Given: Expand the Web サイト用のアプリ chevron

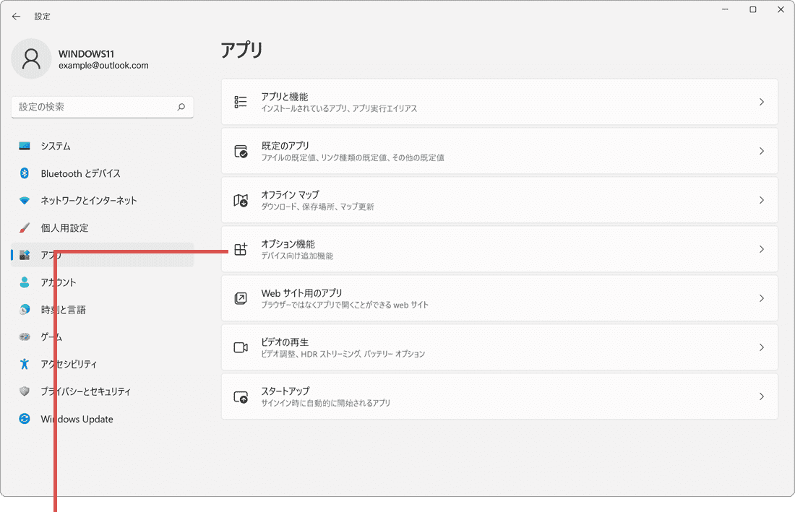Looking at the screenshot, I should pos(762,298).
